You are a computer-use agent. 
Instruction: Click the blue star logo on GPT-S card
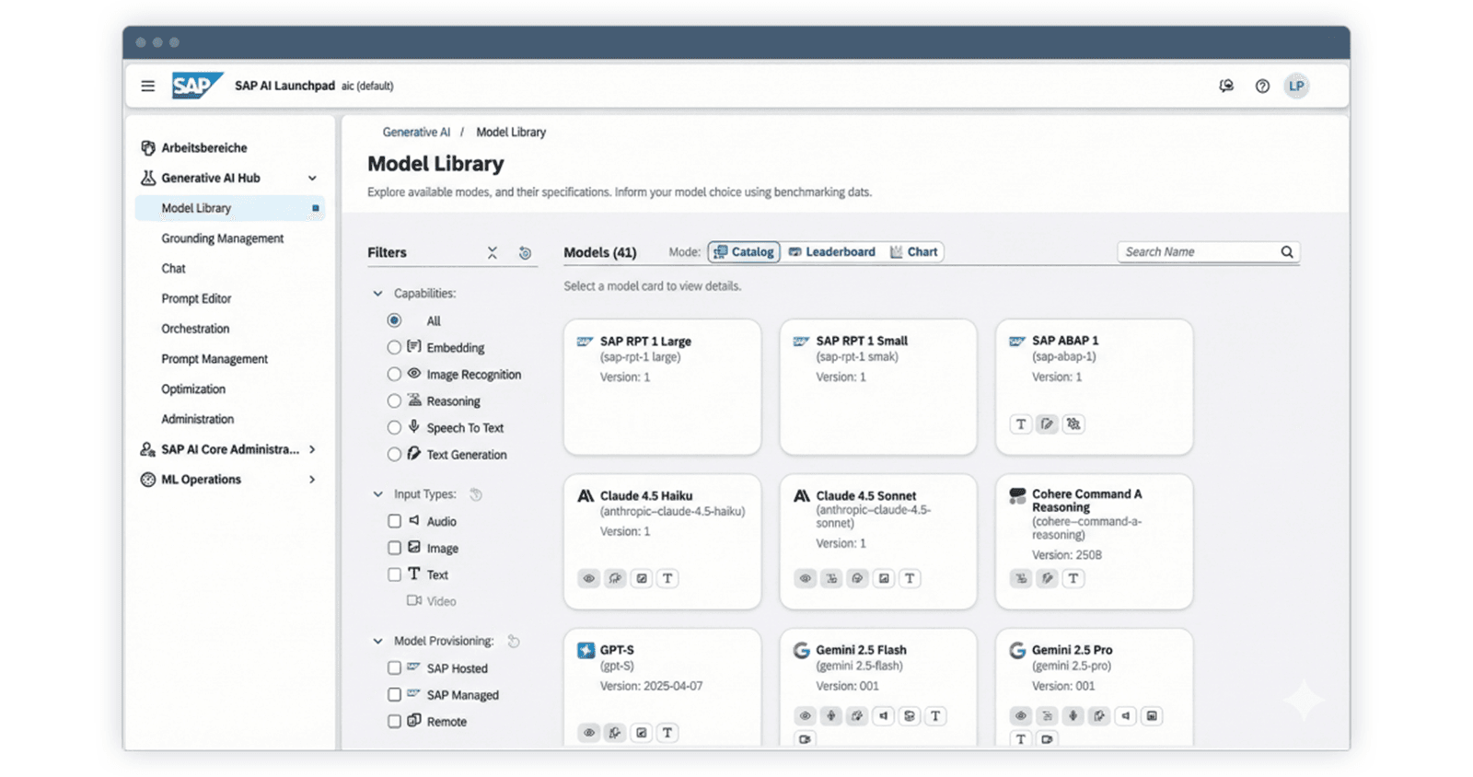click(x=586, y=650)
